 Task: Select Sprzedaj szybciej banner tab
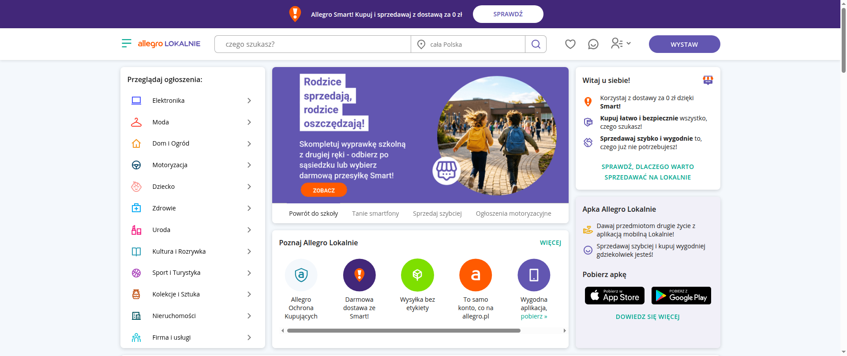point(437,214)
